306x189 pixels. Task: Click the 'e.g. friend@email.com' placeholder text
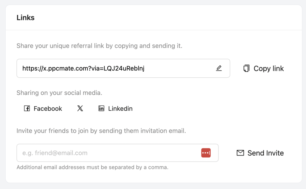55,153
